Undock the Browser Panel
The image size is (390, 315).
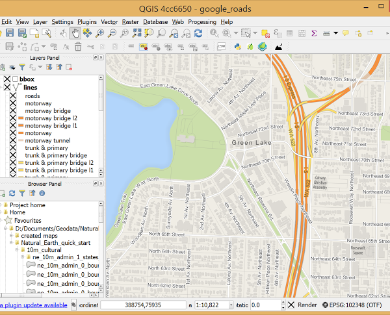coord(96,184)
